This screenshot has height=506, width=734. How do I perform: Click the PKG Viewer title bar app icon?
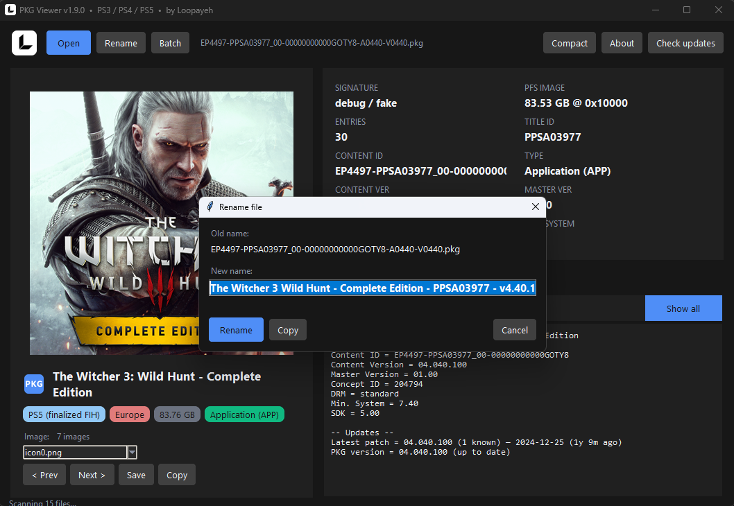(10, 10)
